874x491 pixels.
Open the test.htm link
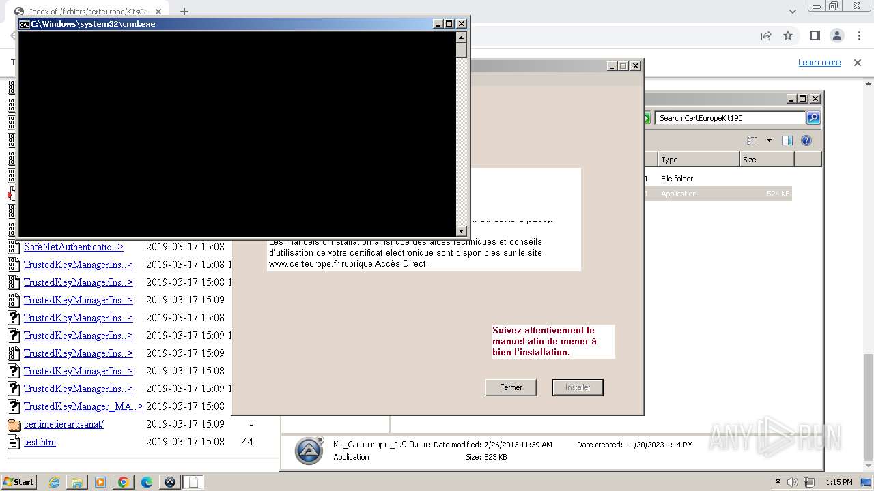(40, 442)
